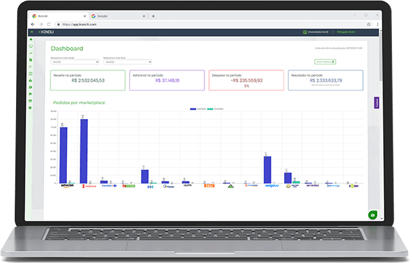Click the Zoom logo under the chart
412x263 pixels.
[354, 186]
